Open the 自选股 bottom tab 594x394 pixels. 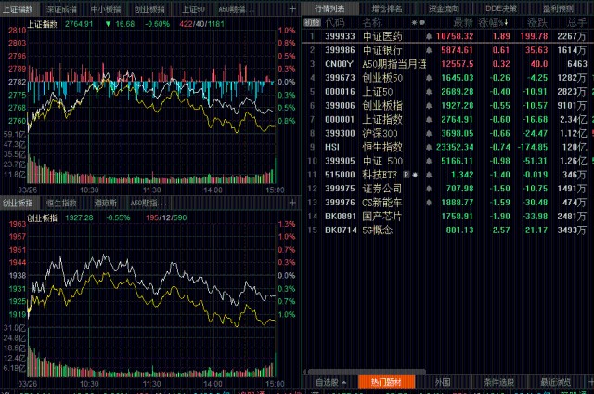point(329,382)
